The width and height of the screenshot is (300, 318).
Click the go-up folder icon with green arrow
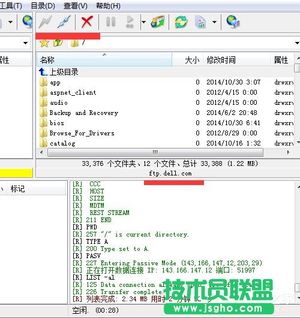click(x=58, y=43)
